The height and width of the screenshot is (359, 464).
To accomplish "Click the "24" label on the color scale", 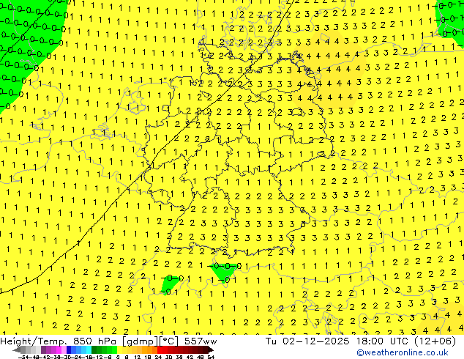I will (x=158, y=358).
